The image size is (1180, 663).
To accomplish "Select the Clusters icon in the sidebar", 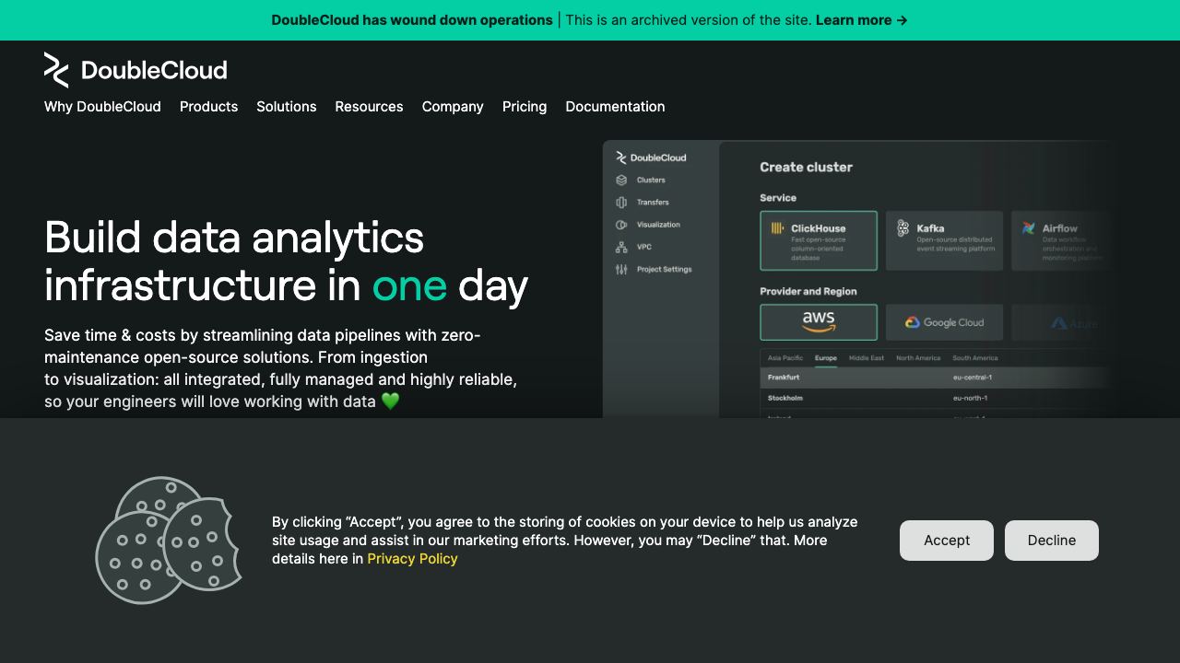I will coord(621,180).
